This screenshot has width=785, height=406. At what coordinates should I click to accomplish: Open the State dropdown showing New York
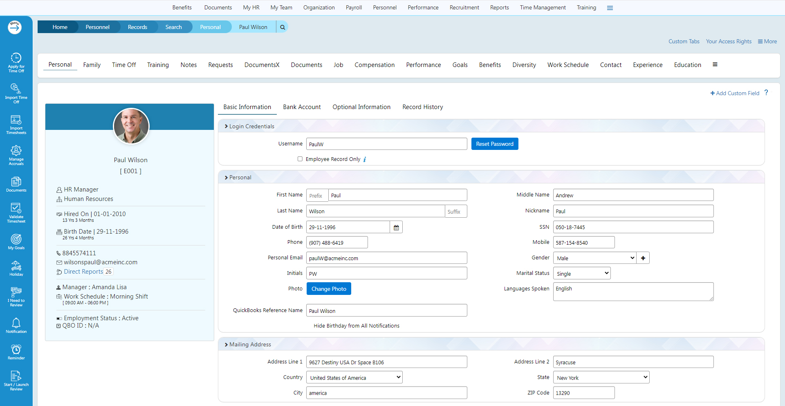point(601,378)
